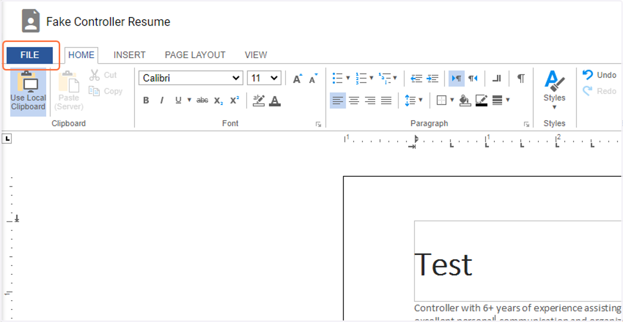This screenshot has width=623, height=322.
Task: Expand the border line style arrow
Action: tap(508, 101)
